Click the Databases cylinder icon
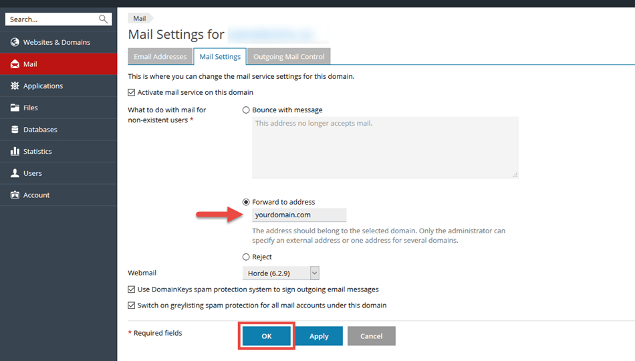 pyautogui.click(x=15, y=130)
